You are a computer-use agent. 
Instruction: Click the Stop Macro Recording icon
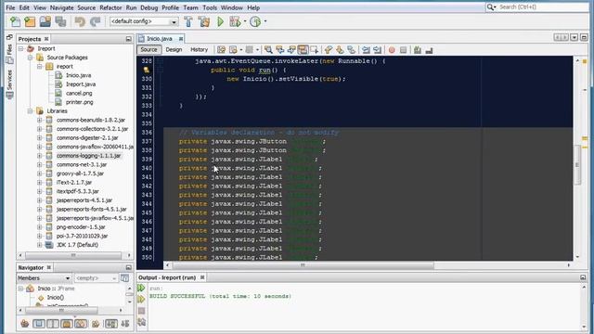404,50
